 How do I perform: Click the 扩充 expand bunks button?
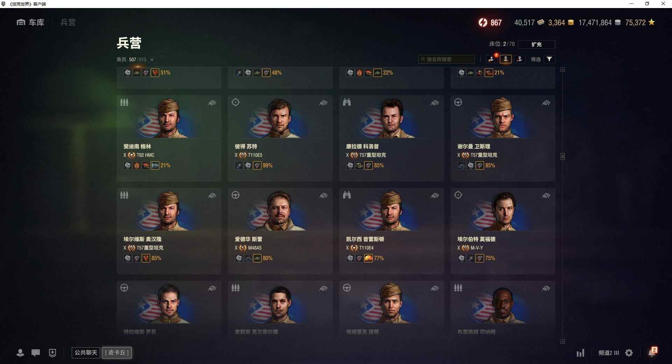pyautogui.click(x=536, y=44)
